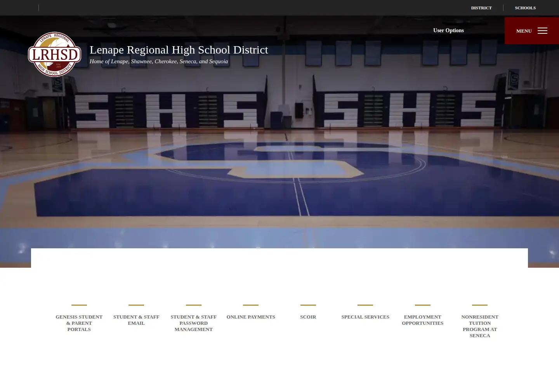Open the SCHOOLS dropdown in top bar
The height and width of the screenshot is (388, 559).
(525, 8)
